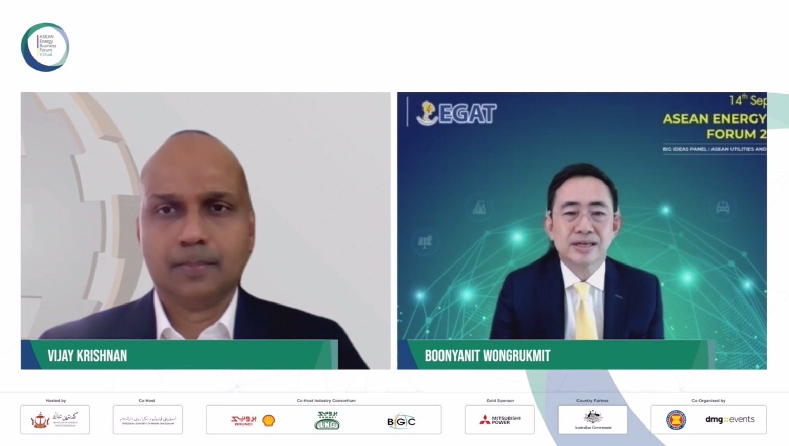Click the Boonyanit Wongrukmit name banner
This screenshot has height=446, width=789.
[556, 355]
